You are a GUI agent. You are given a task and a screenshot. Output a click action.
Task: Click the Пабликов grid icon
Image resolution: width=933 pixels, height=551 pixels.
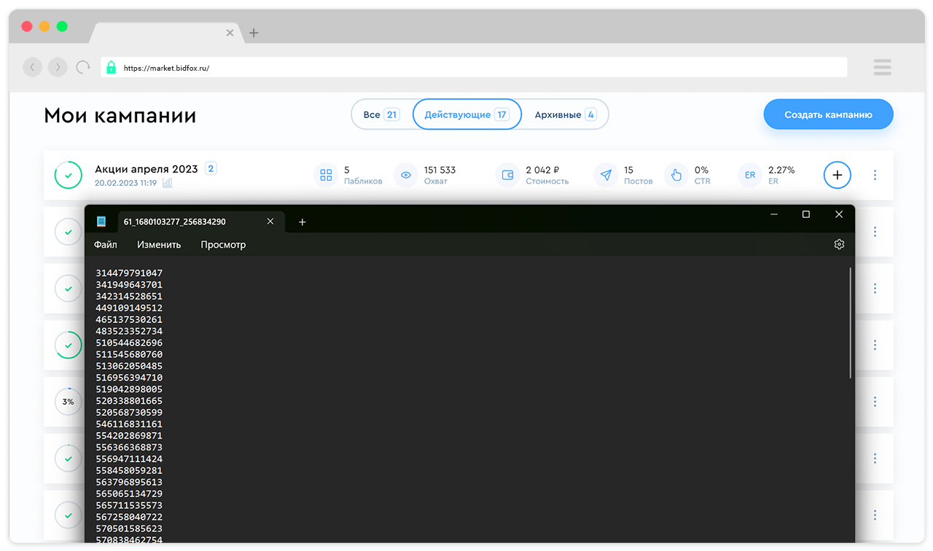[326, 175]
